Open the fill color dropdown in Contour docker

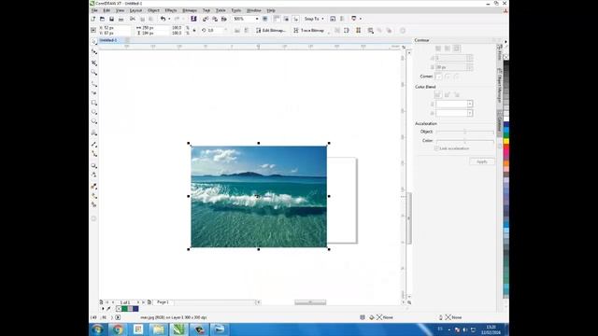tap(470, 113)
